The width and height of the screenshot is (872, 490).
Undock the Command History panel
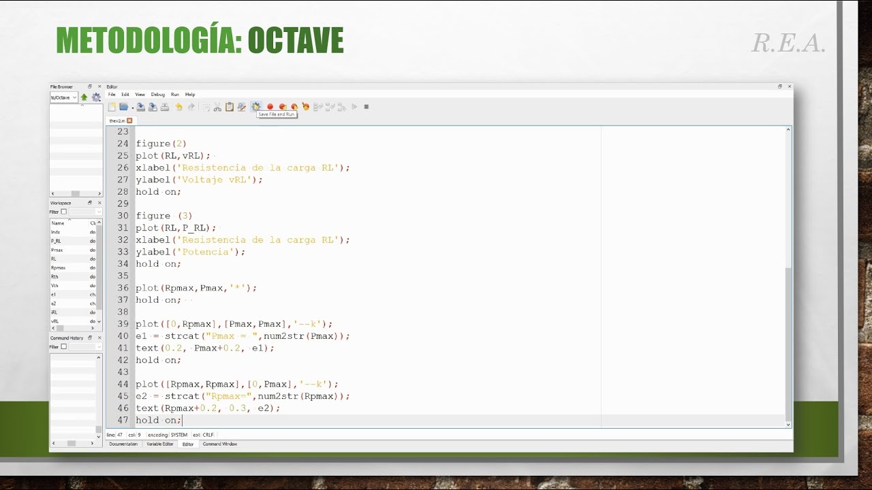pos(90,338)
